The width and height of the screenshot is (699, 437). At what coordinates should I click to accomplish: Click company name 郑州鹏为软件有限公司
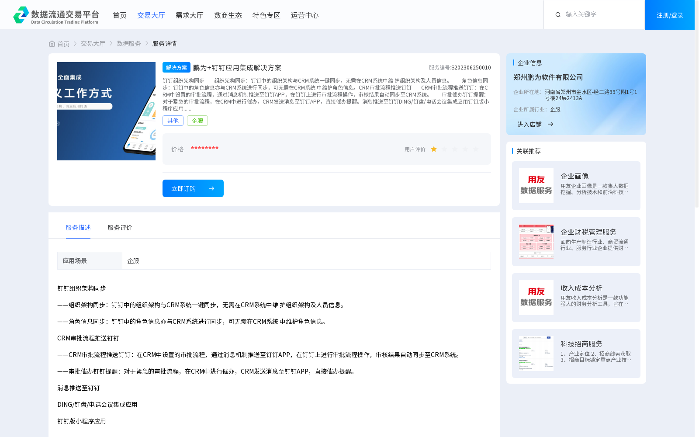548,77
